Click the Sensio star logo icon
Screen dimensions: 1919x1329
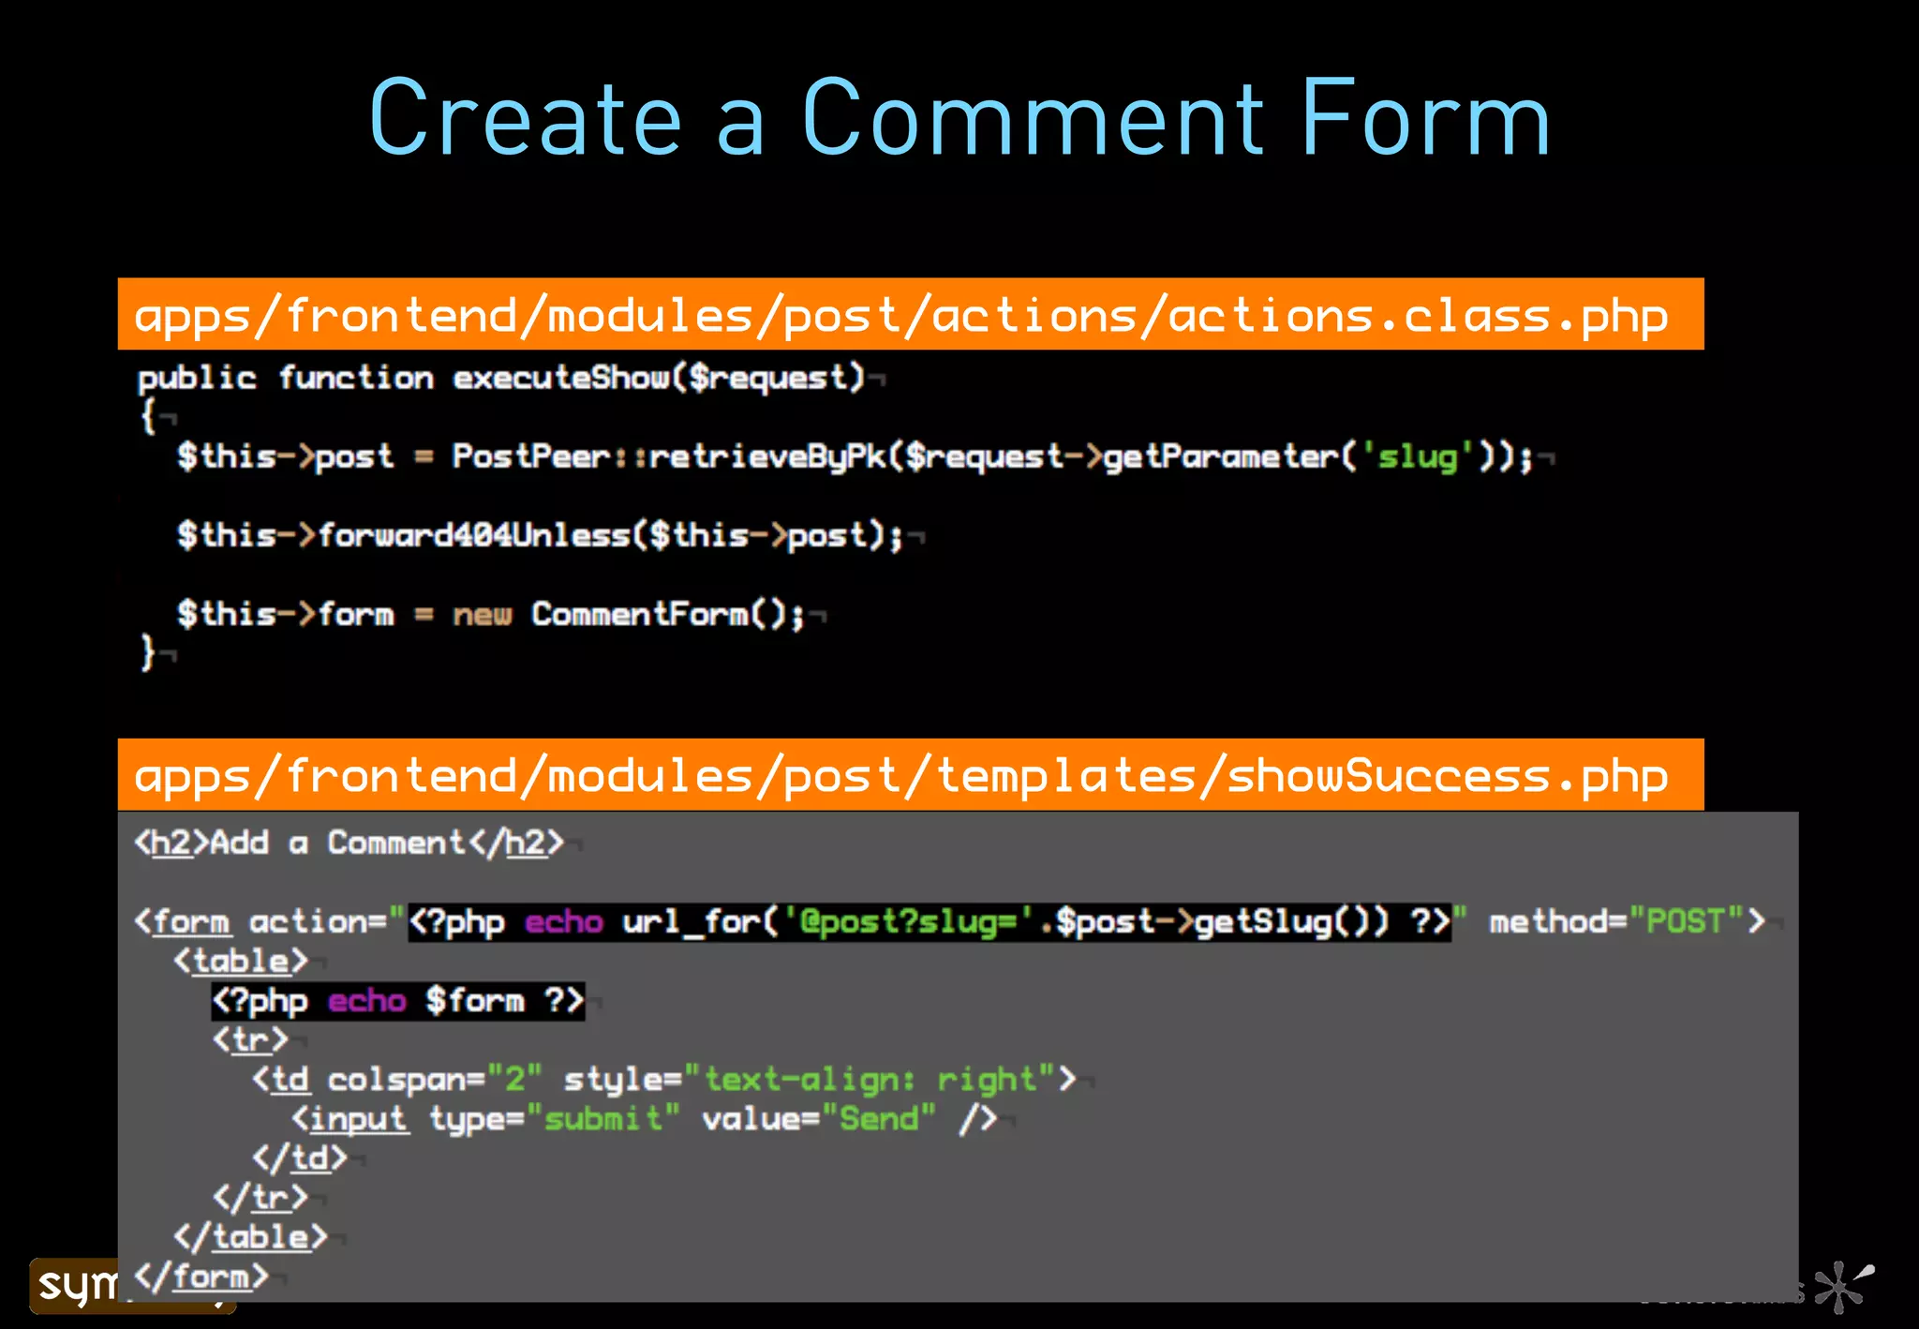1843,1287
